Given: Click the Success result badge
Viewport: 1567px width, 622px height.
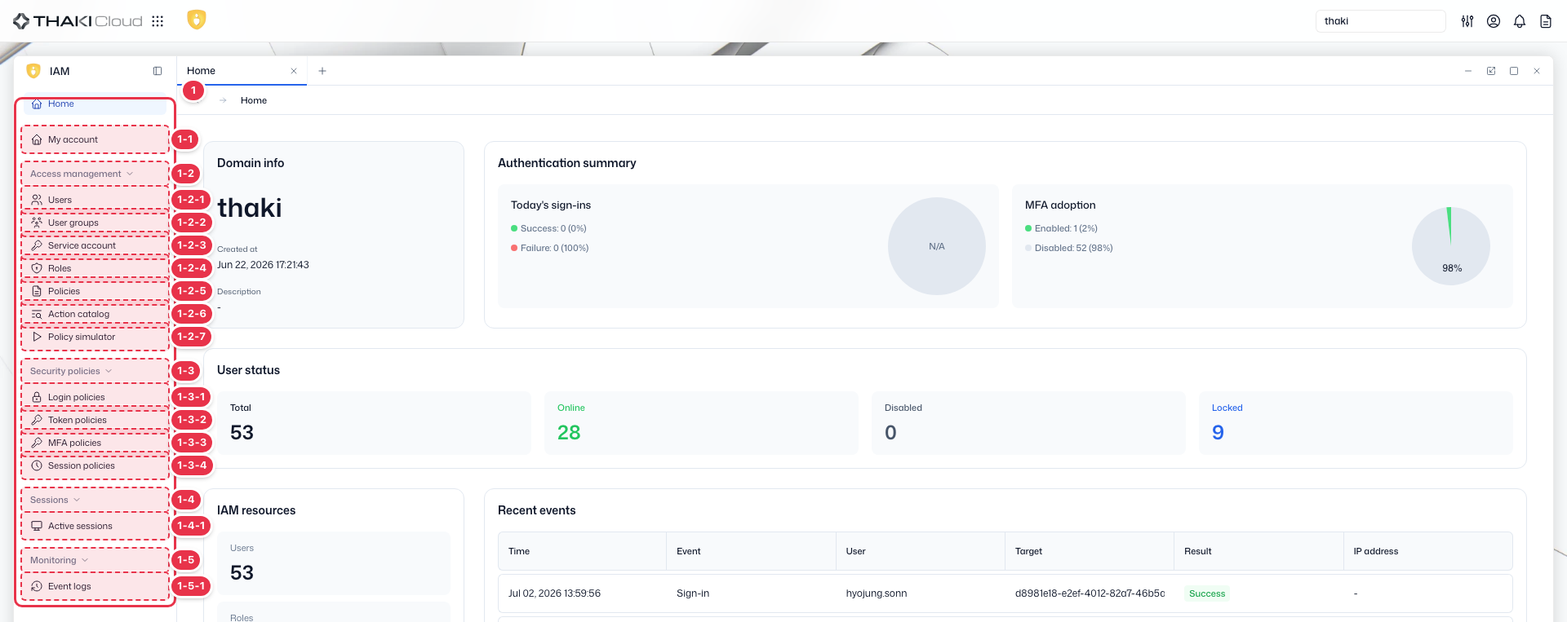Looking at the screenshot, I should tap(1207, 593).
